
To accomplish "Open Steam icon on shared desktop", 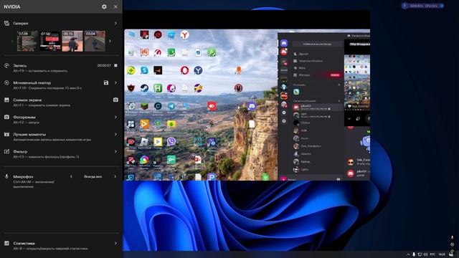I will click(144, 88).
